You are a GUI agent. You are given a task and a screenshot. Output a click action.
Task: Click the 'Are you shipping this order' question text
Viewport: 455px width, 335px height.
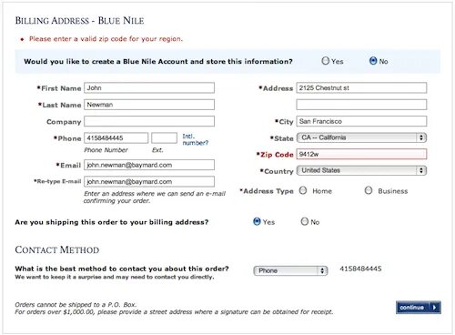tap(112, 222)
